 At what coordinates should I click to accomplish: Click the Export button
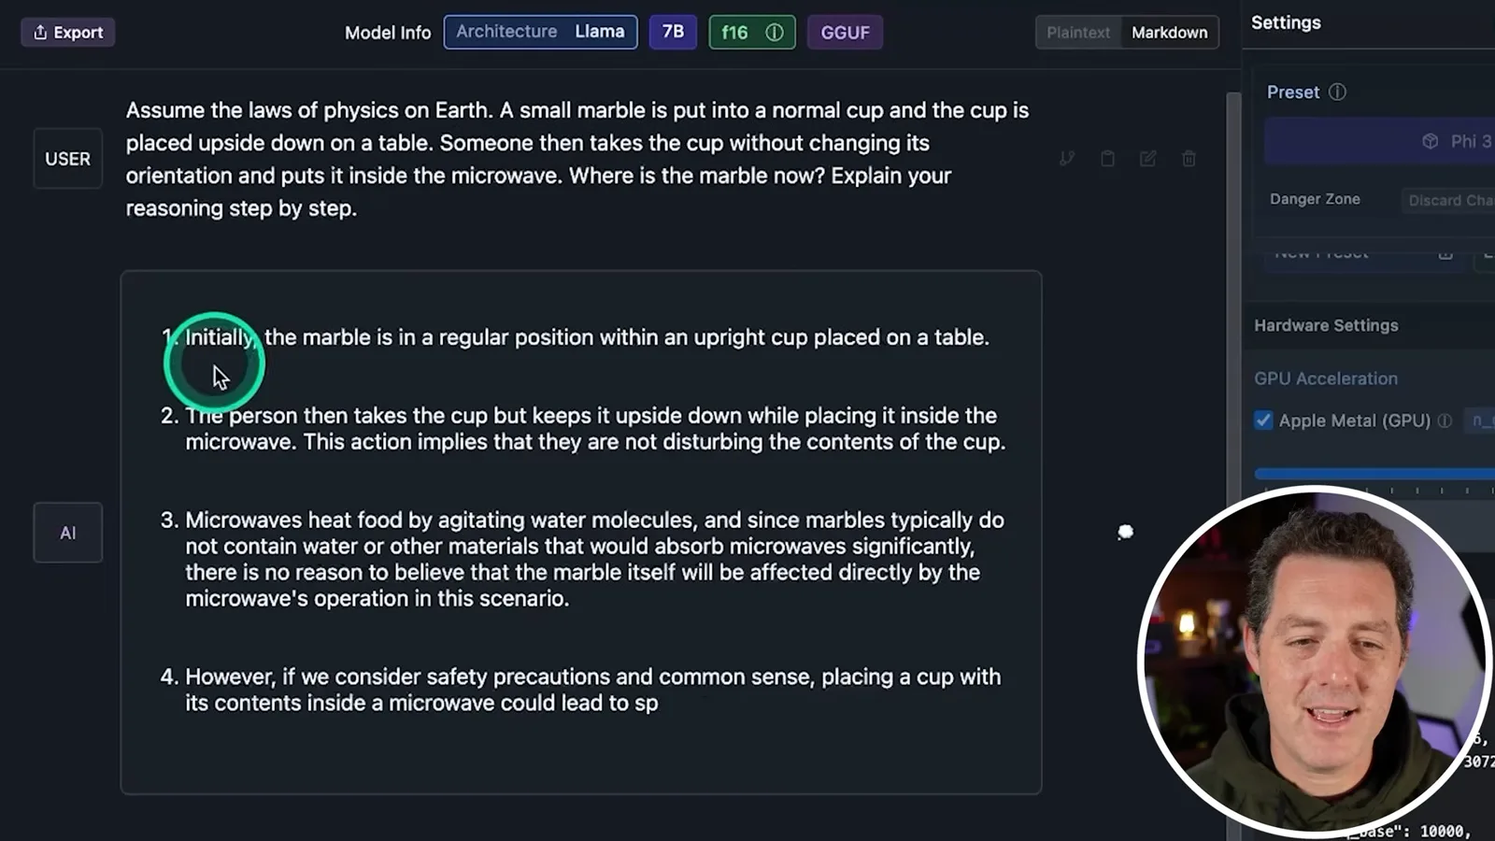(67, 32)
